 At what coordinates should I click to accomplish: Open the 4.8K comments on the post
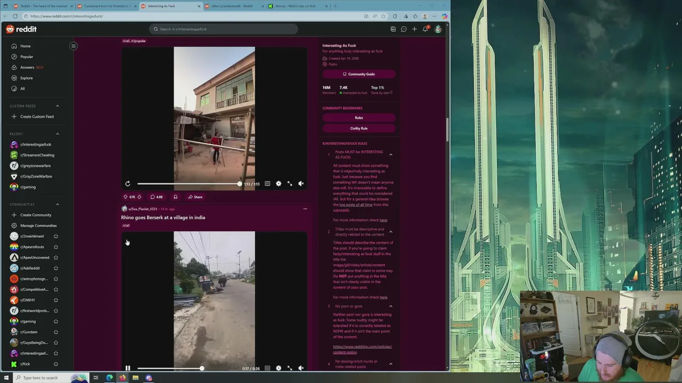pyautogui.click(x=157, y=197)
